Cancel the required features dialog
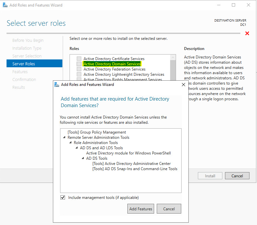Screen dimensions: 257x225 click(x=169, y=209)
